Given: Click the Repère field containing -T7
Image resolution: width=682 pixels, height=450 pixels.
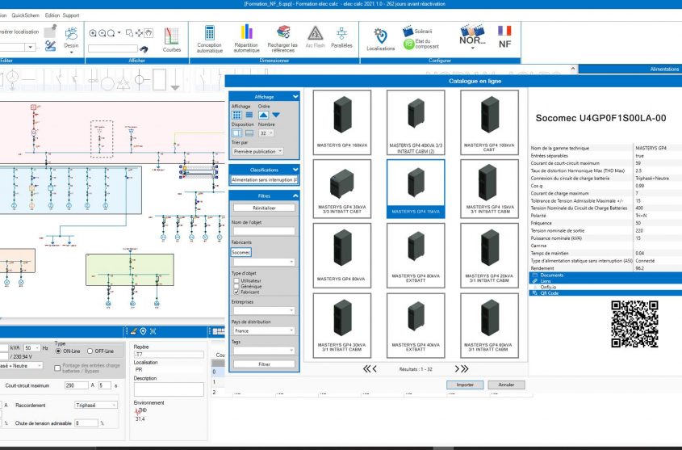Looking at the screenshot, I should [x=169, y=355].
